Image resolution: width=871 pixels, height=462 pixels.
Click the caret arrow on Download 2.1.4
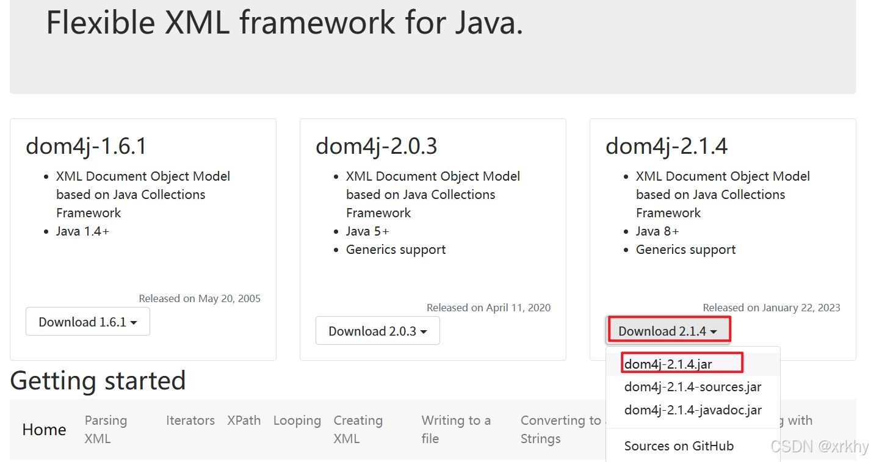pyautogui.click(x=714, y=332)
